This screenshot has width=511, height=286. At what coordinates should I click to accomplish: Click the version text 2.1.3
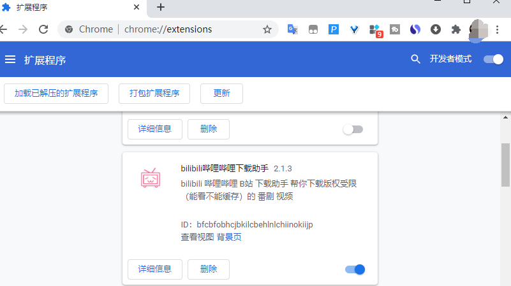283,169
